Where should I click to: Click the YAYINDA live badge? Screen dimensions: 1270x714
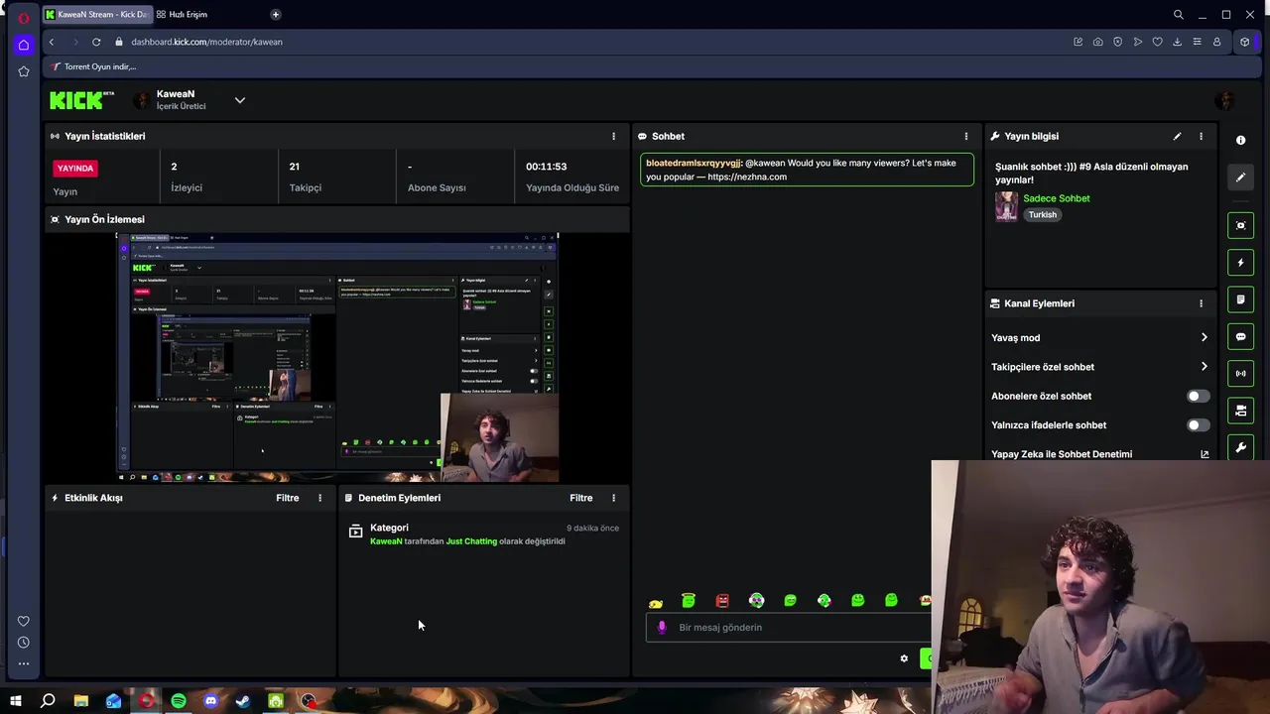(75, 169)
